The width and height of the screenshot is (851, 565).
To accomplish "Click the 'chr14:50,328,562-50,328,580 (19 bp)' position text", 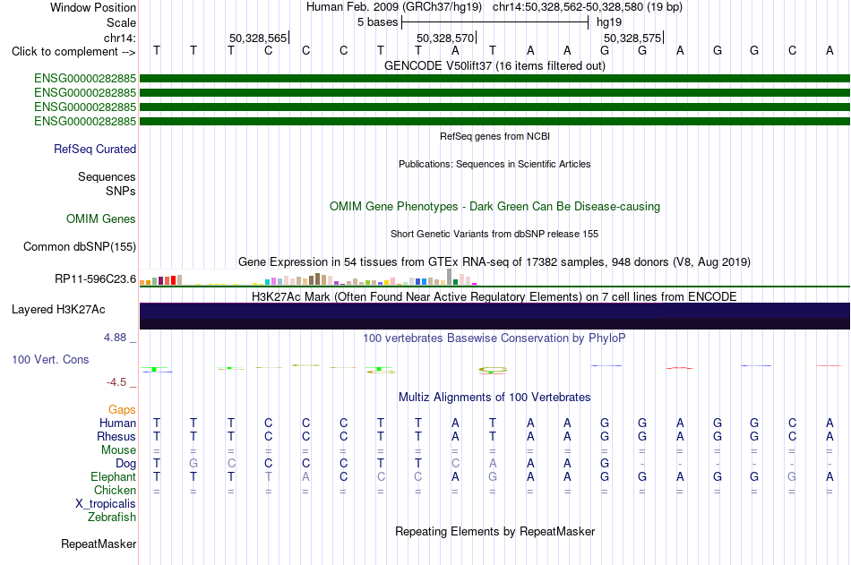I will pyautogui.click(x=588, y=7).
